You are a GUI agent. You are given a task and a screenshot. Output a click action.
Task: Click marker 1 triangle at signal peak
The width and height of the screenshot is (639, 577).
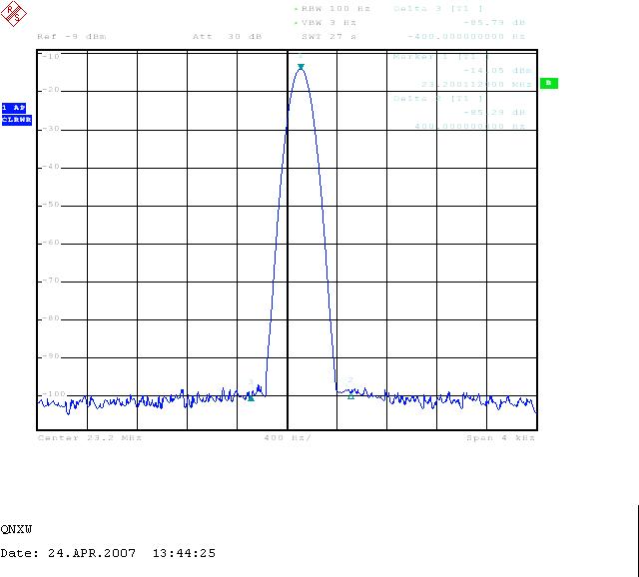[x=301, y=67]
